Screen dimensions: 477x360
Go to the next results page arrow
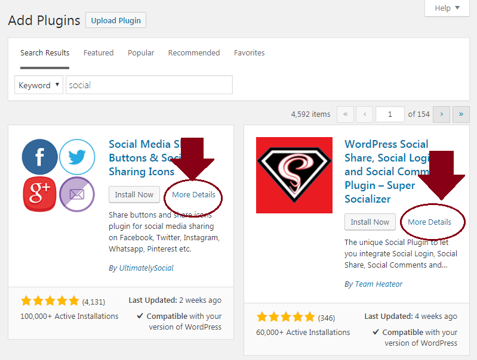(441, 114)
